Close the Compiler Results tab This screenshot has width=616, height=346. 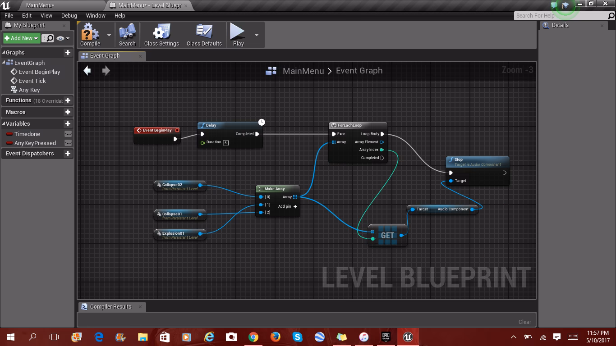pos(140,307)
